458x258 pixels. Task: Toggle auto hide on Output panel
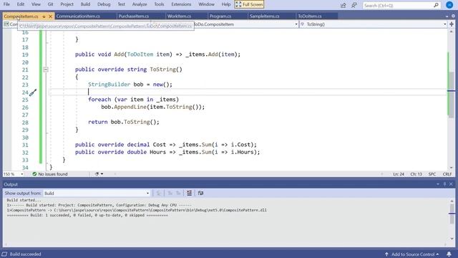[x=444, y=184]
